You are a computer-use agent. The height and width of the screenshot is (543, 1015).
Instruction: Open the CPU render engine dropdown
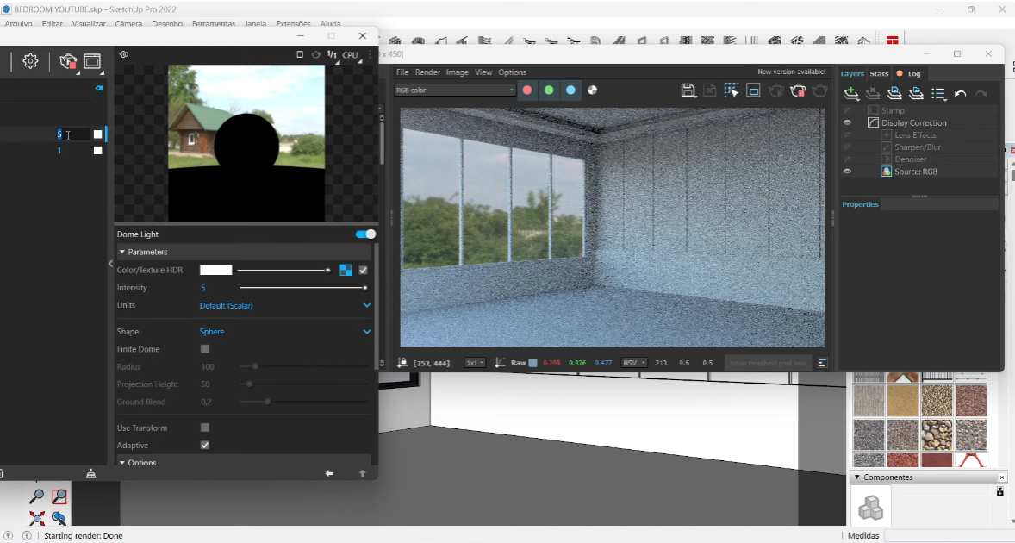(x=350, y=55)
